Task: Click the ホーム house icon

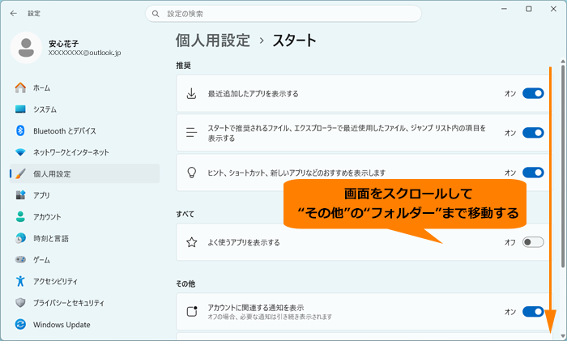Action: [20, 87]
